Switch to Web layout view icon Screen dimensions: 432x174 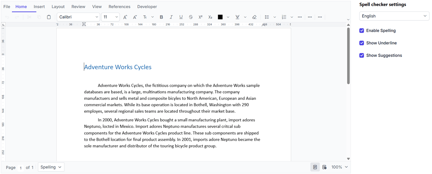coord(324,167)
